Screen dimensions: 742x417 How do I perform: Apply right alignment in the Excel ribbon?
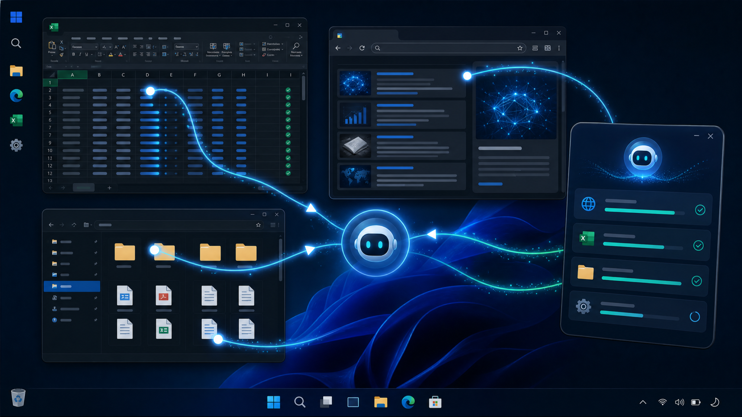click(148, 54)
